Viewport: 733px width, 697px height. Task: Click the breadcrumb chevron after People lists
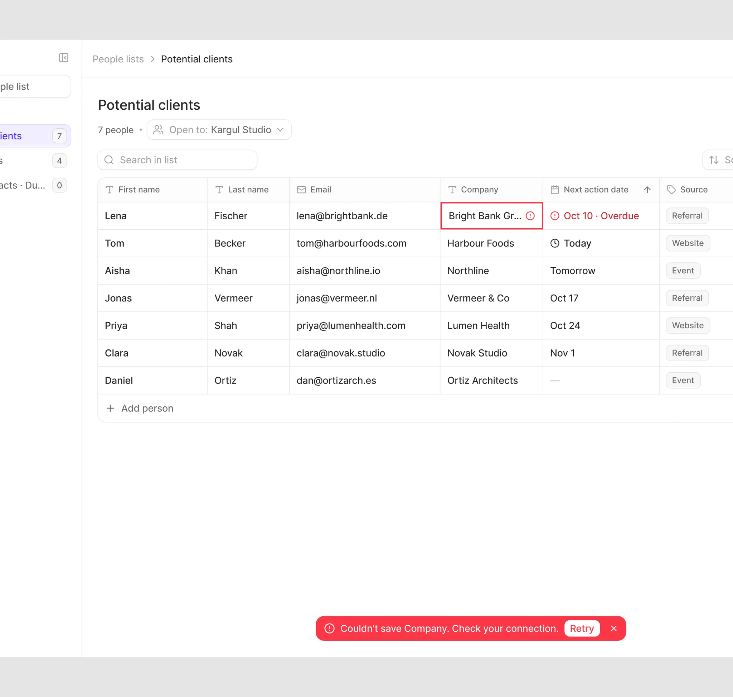(152, 59)
